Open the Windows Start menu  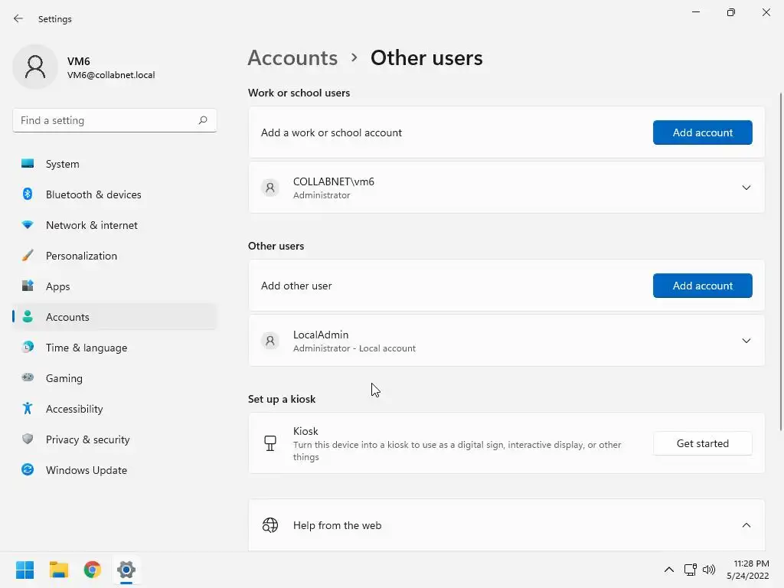[25, 570]
